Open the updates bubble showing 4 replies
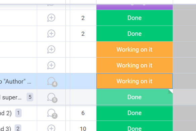196x131 pixels. tap(52, 82)
